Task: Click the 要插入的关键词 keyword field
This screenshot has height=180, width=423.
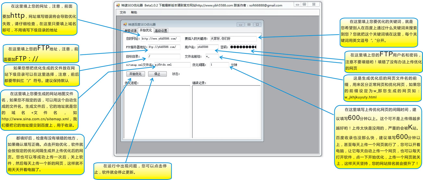Action: tap(233, 39)
